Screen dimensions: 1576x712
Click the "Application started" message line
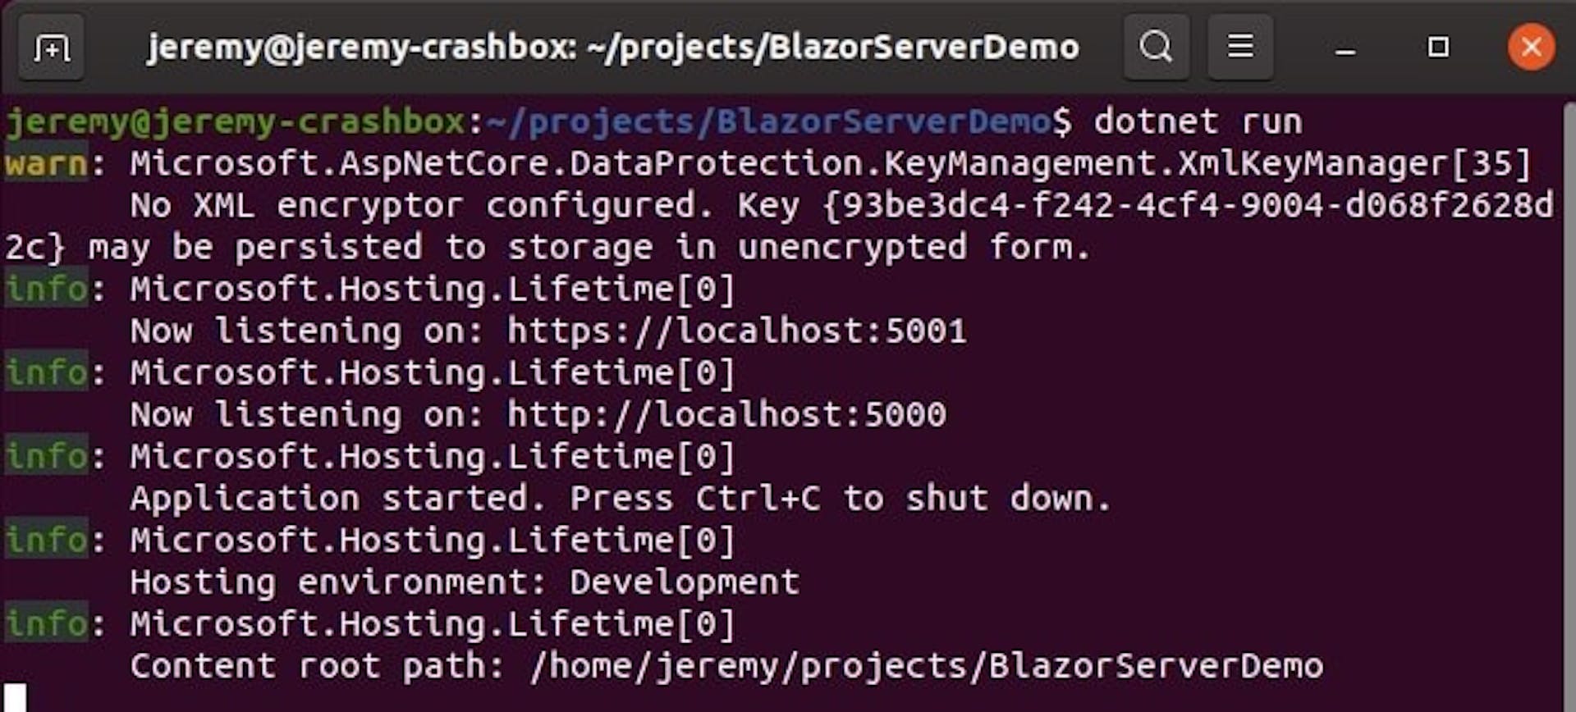(621, 499)
